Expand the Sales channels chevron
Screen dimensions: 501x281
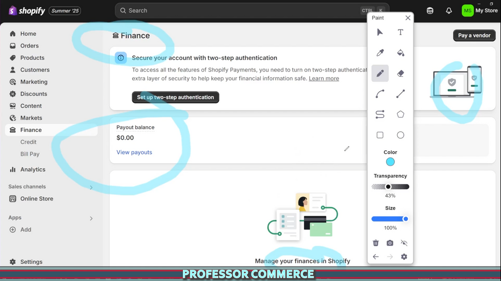(91, 187)
